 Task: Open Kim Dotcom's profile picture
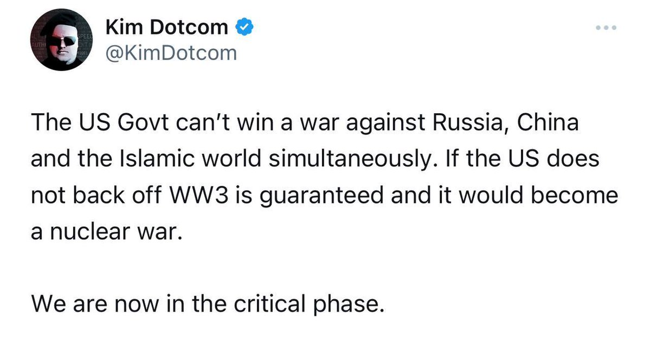[60, 40]
